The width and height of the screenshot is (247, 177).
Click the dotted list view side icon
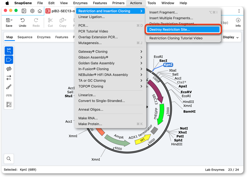point(9,104)
